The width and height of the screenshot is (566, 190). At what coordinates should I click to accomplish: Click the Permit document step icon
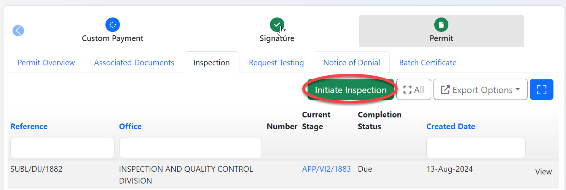(441, 25)
